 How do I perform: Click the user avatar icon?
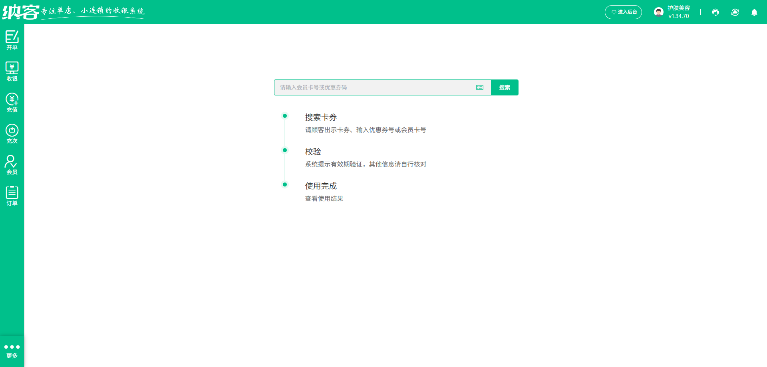click(659, 12)
